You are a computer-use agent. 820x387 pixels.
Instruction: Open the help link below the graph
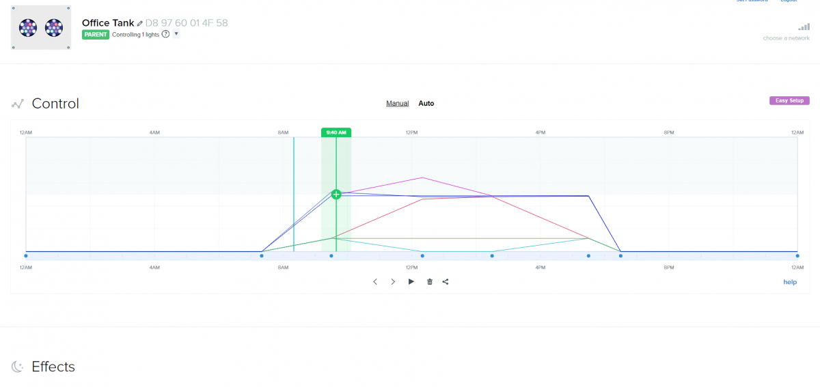coord(790,282)
